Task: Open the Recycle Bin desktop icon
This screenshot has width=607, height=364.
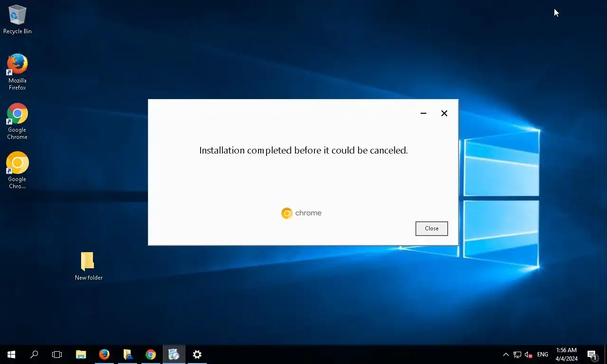Action: 18,19
